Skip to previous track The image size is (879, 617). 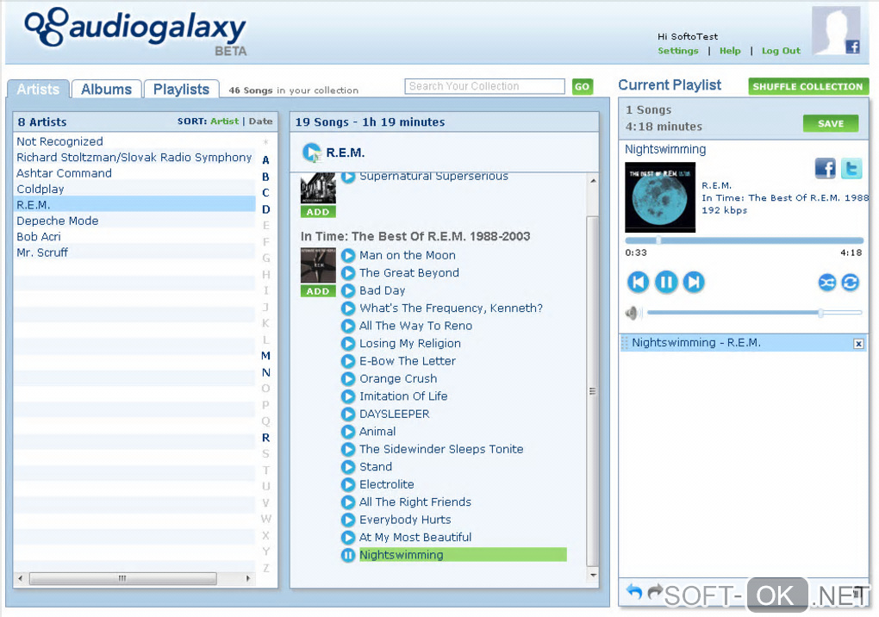(638, 282)
